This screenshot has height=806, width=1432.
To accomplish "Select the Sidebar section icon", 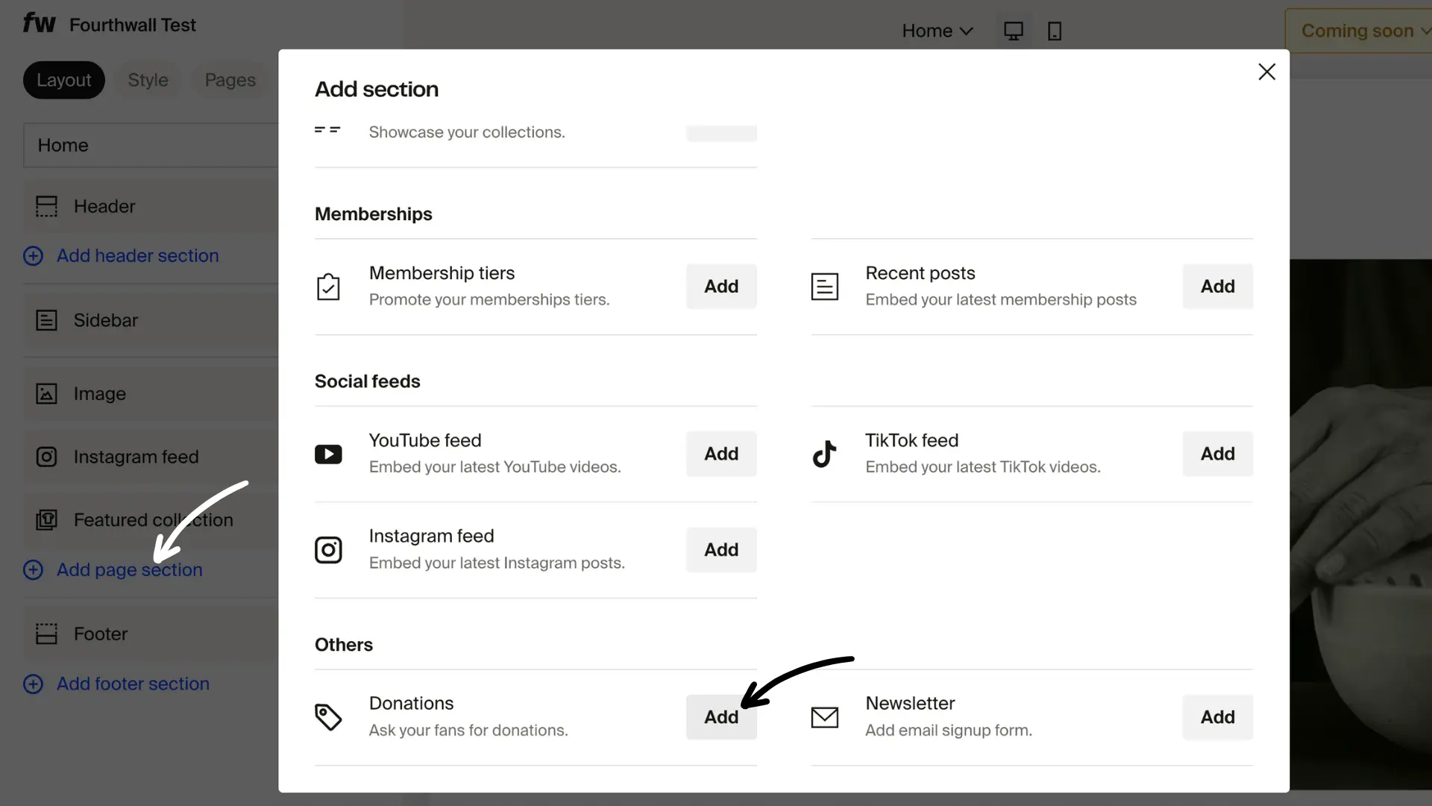I will [46, 320].
